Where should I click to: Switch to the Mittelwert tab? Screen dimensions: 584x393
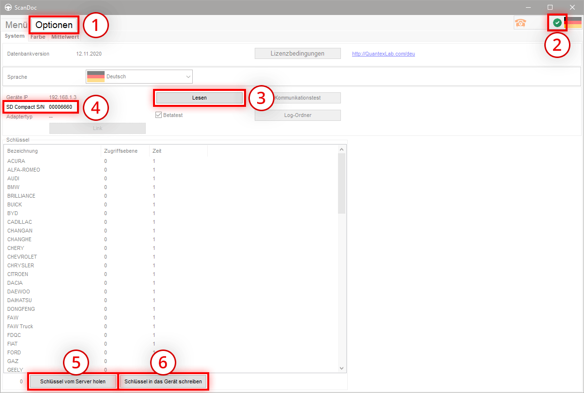(65, 36)
